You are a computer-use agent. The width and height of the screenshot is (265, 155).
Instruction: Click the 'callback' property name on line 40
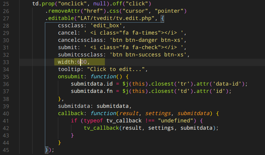[x=71, y=113]
